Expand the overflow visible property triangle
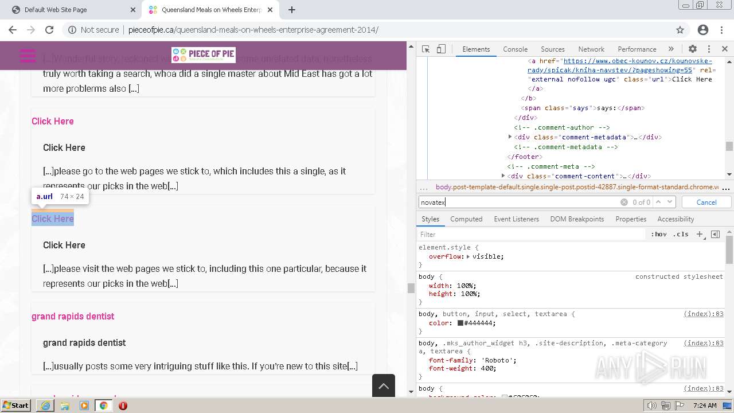 [468, 256]
